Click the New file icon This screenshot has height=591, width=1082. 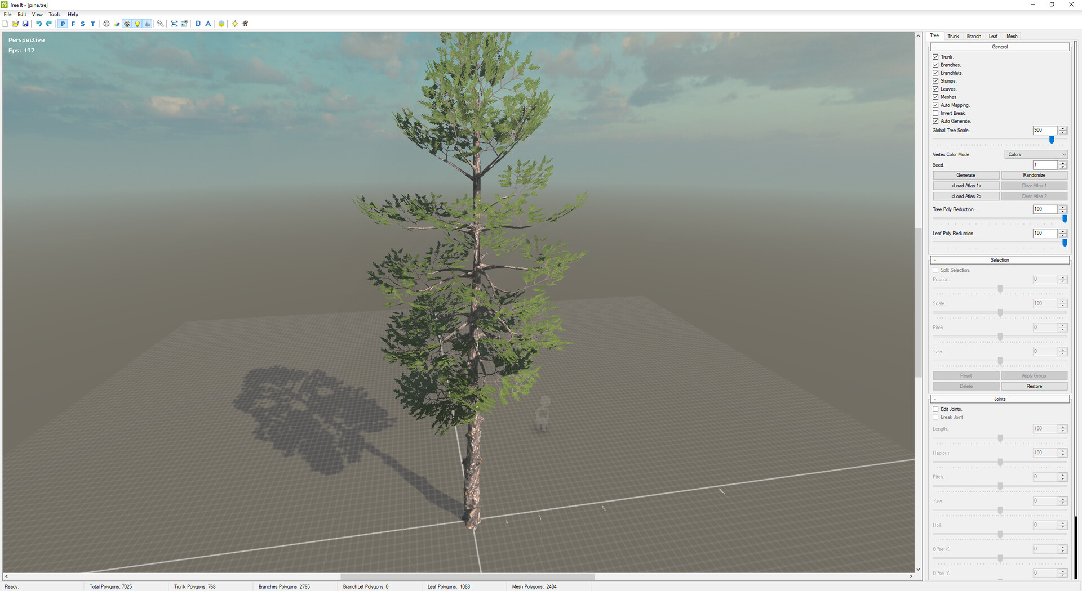pyautogui.click(x=6, y=24)
